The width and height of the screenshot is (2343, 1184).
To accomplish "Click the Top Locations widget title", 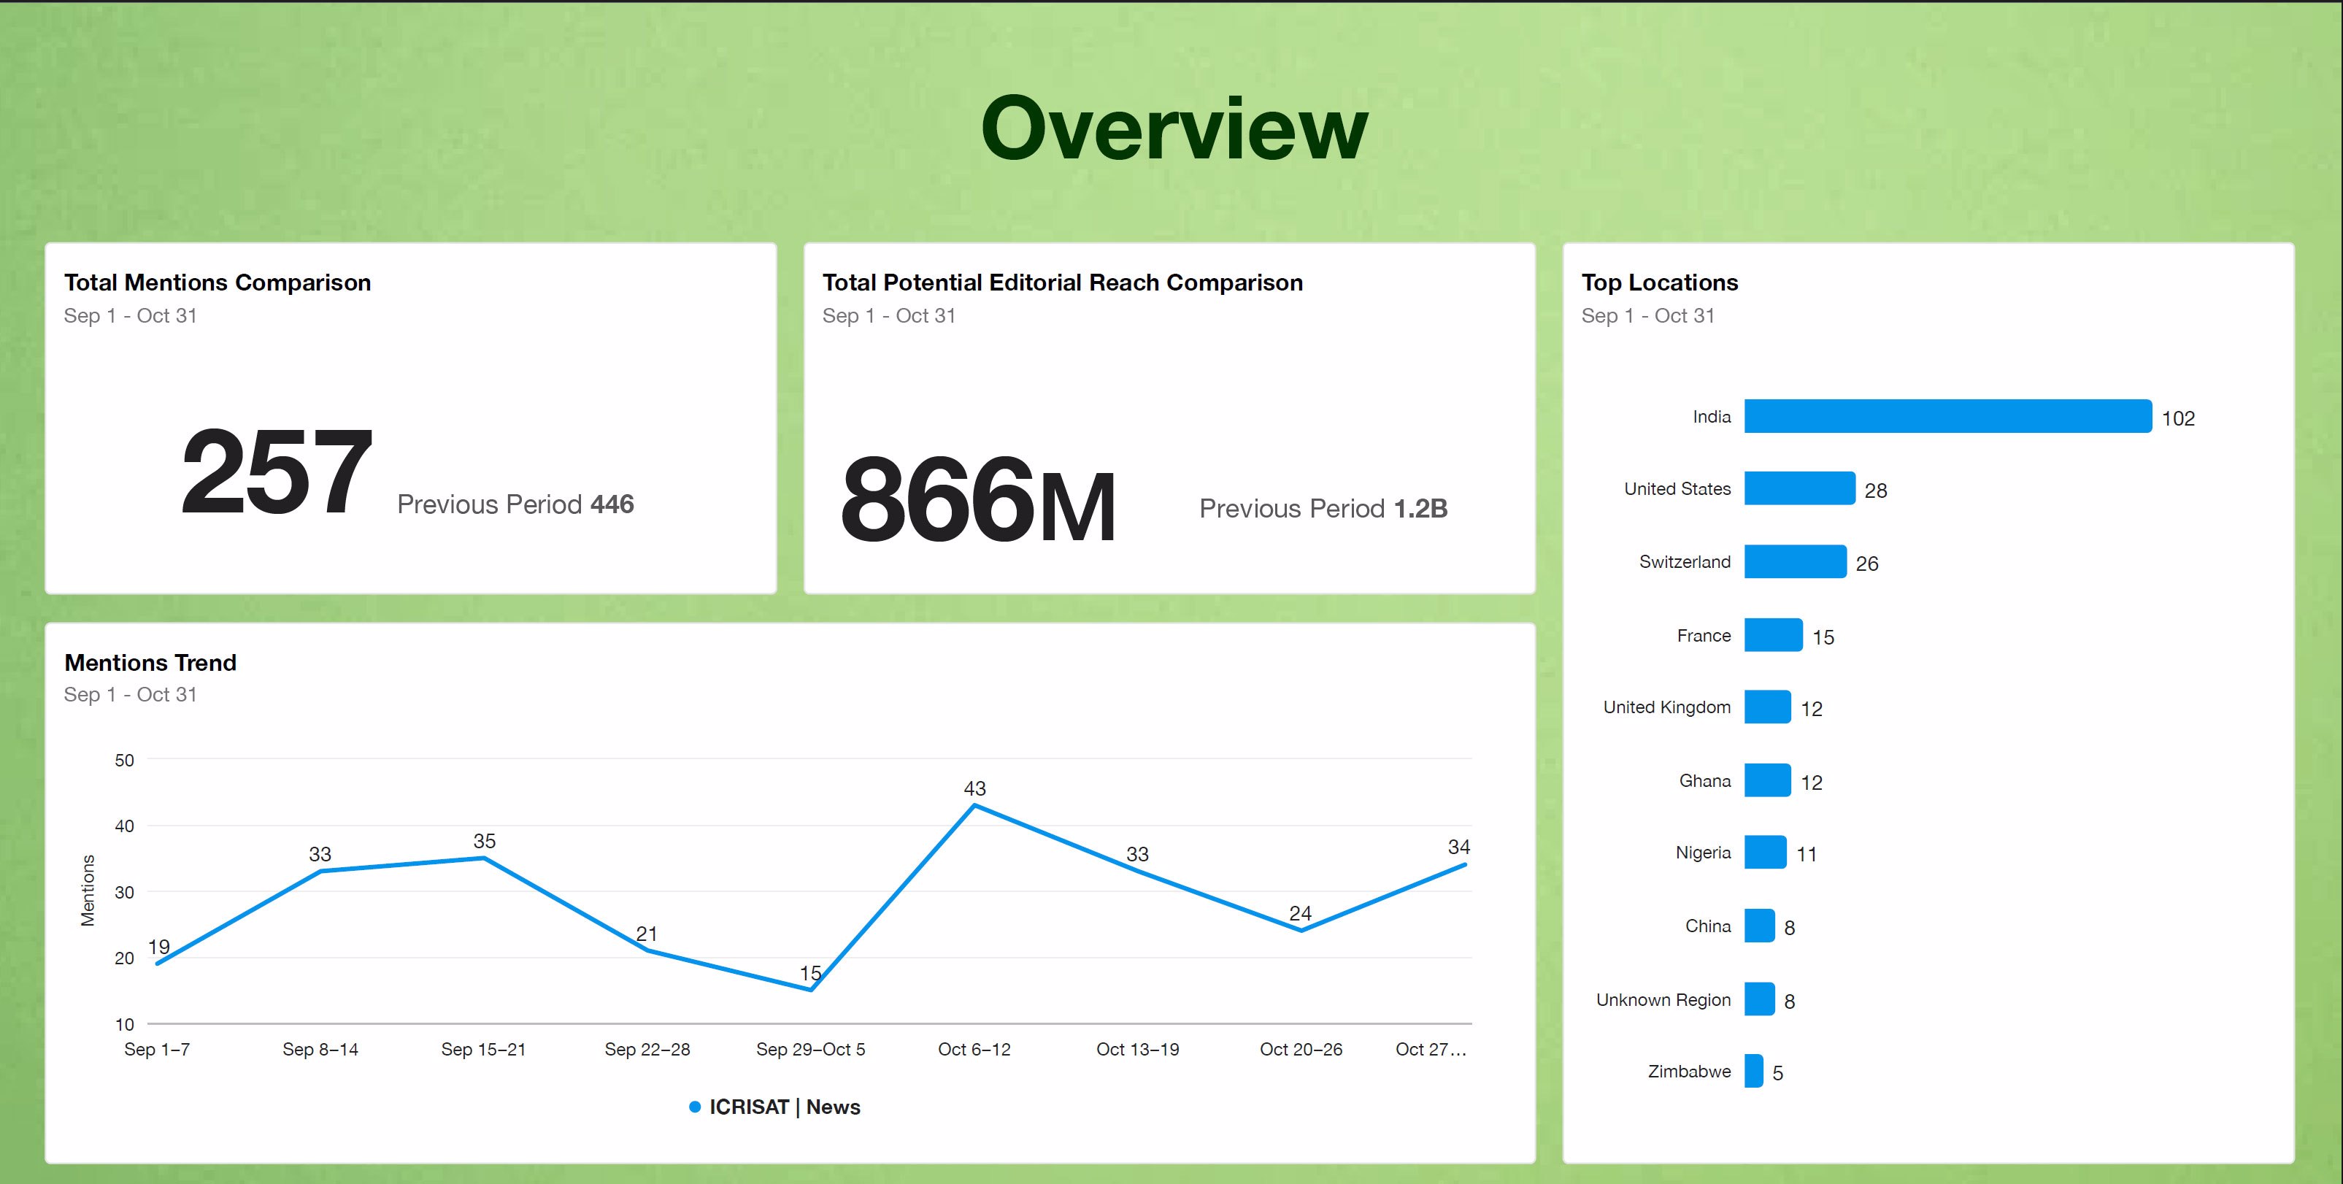I will coord(1659,282).
